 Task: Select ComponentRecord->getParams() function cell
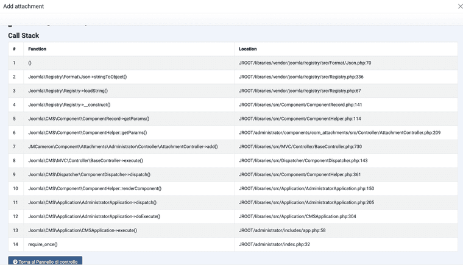129,119
